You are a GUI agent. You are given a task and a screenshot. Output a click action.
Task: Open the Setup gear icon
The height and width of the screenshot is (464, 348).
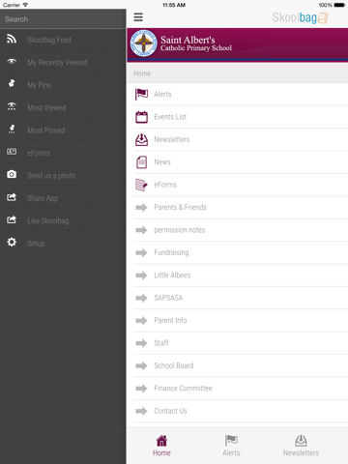12,243
